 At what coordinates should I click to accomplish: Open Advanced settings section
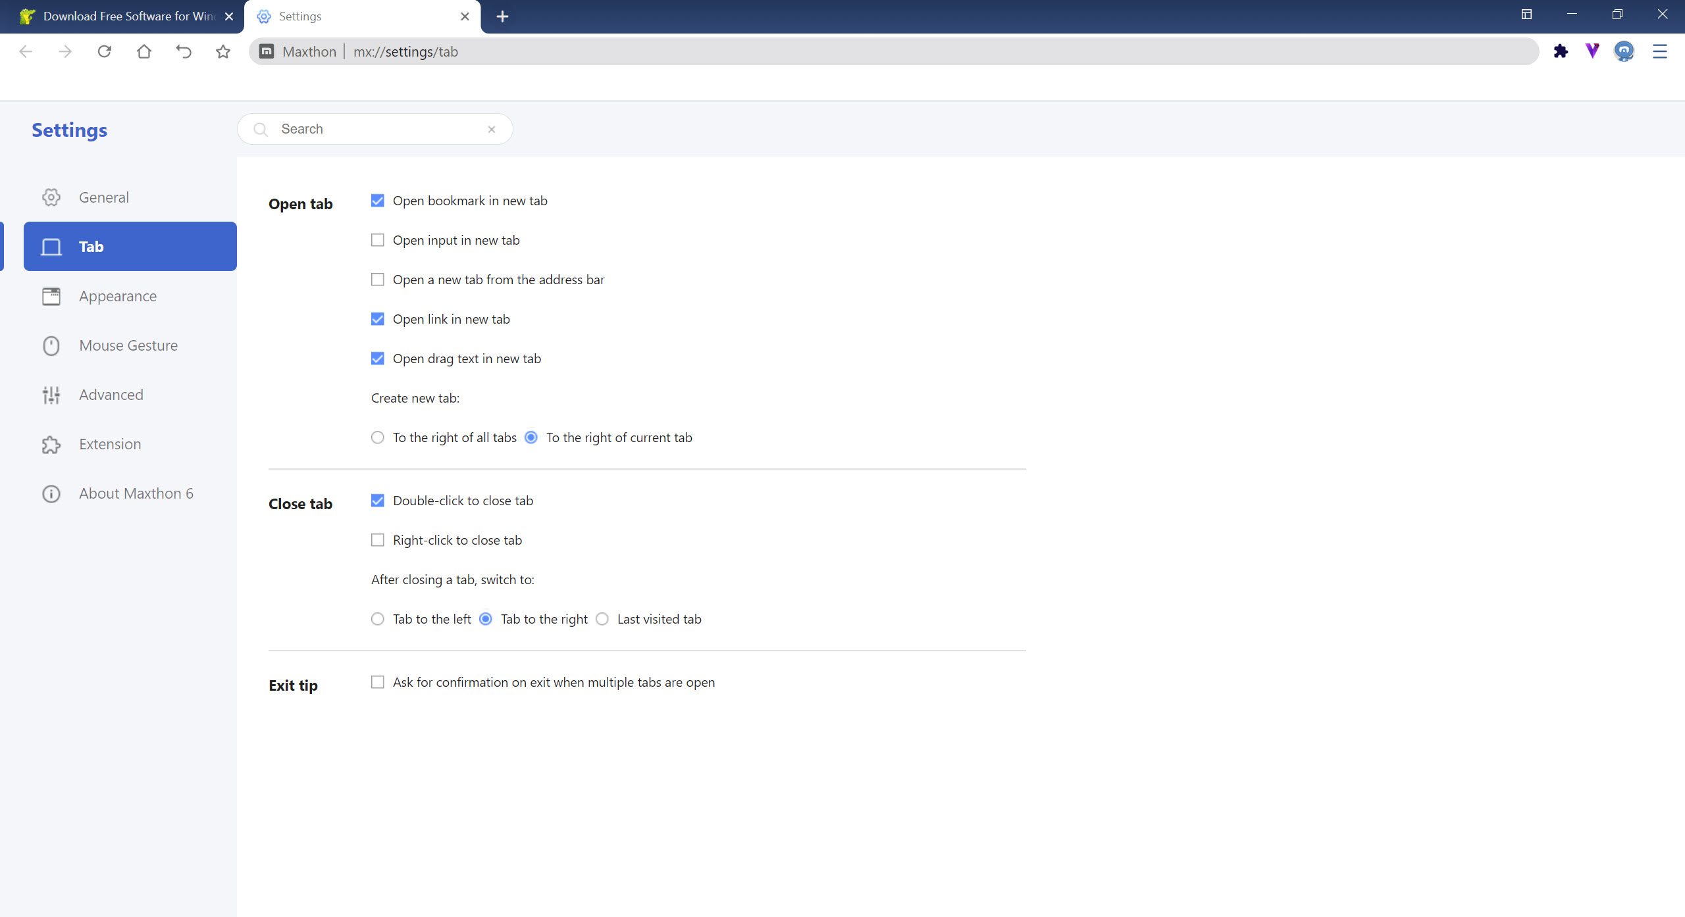(130, 395)
